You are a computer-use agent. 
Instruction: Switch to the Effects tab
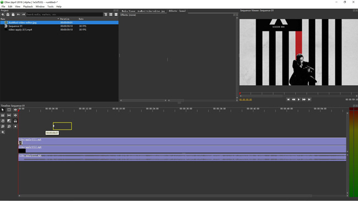click(177, 11)
